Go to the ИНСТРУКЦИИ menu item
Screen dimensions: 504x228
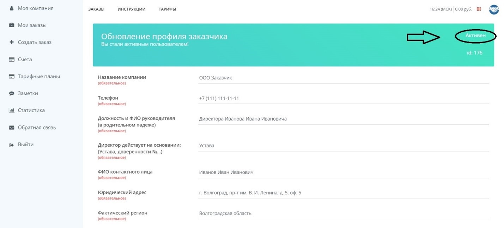click(x=132, y=9)
